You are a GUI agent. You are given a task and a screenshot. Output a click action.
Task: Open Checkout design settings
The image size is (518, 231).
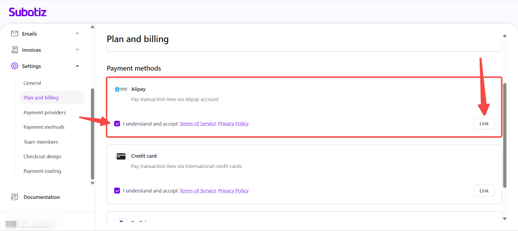click(x=42, y=157)
